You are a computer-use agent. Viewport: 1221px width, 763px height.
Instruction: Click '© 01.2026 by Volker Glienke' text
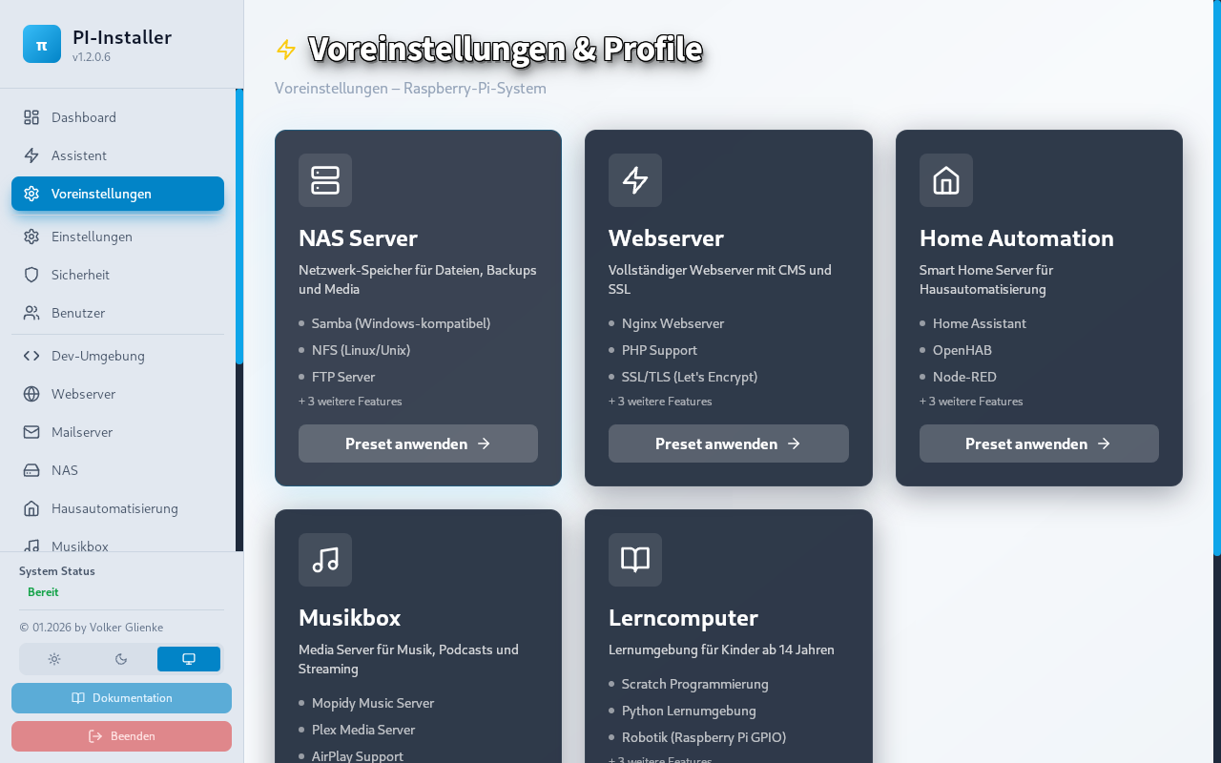click(91, 628)
